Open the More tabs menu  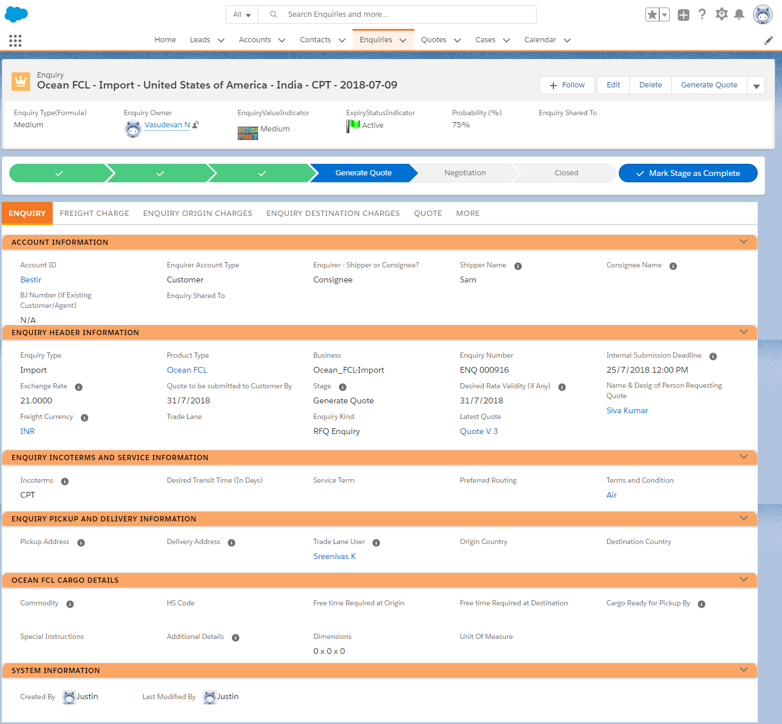click(x=468, y=214)
